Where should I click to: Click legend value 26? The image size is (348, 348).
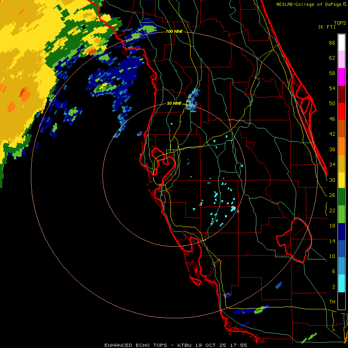coord(332,195)
